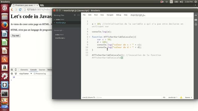Open the Debug menu in Brackets
Screen dimensions: 198x111
118,15
